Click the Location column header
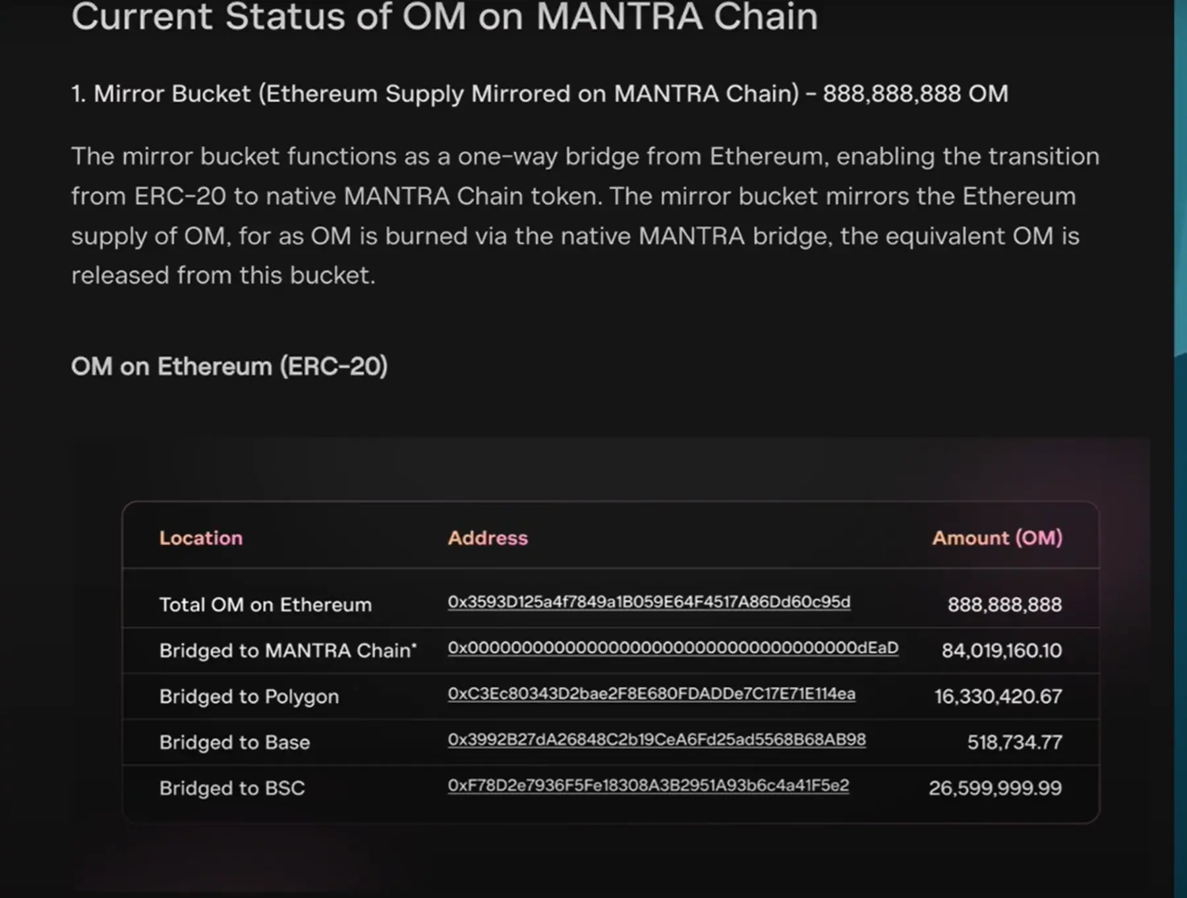1187x898 pixels. coord(201,538)
